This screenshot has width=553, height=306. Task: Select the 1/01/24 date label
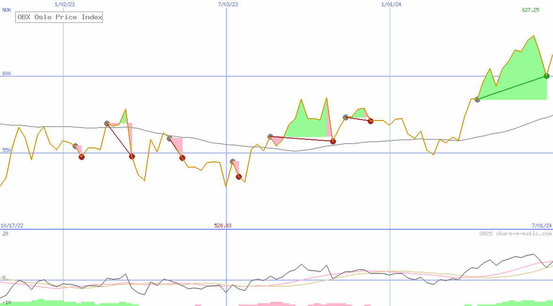click(391, 4)
